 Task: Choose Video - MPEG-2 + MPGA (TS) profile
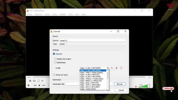click(x=93, y=81)
